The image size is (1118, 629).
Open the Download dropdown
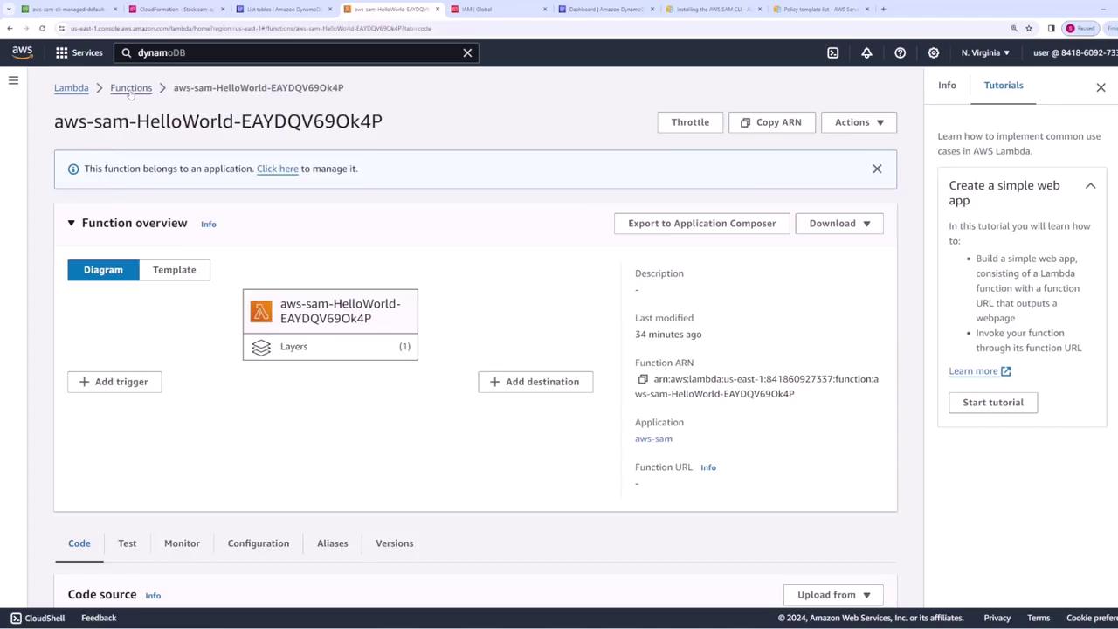pyautogui.click(x=839, y=223)
